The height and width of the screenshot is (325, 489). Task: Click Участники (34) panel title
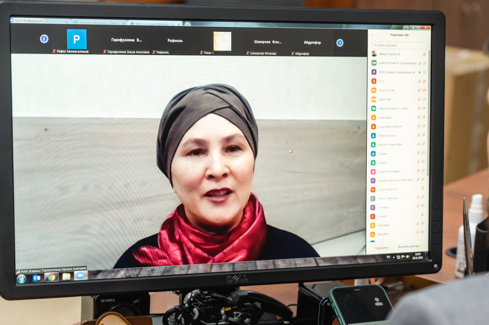coord(399,35)
